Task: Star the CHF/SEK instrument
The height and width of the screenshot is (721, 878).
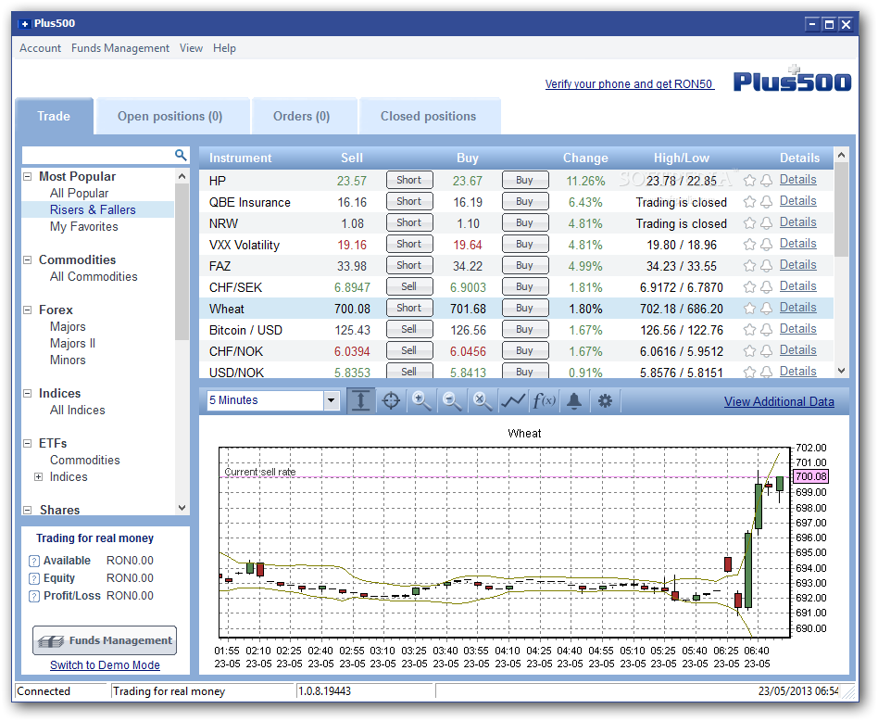Action: pyautogui.click(x=749, y=287)
